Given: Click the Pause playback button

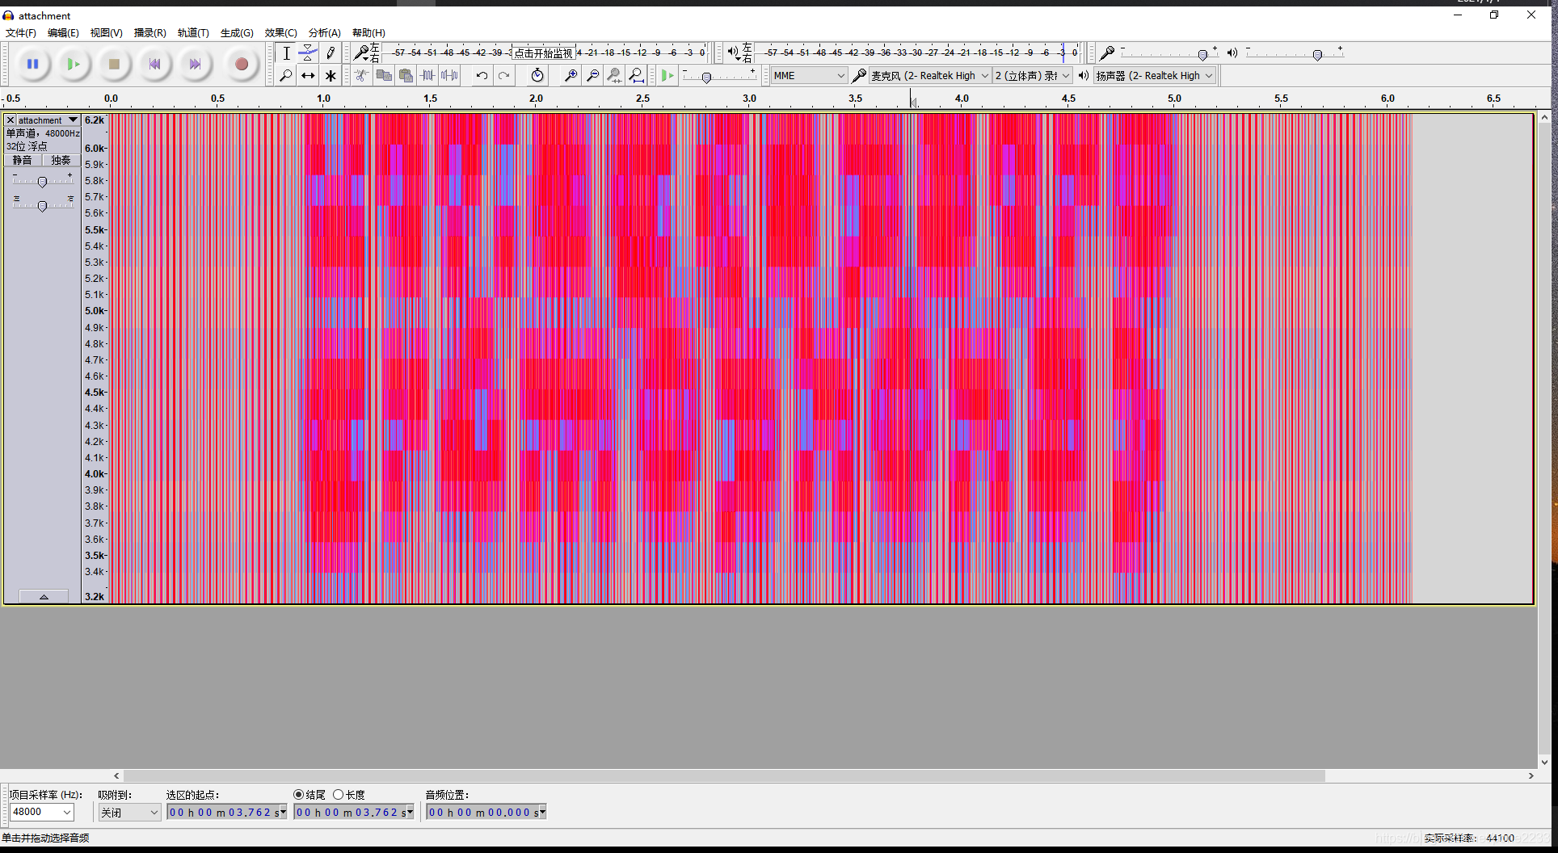Looking at the screenshot, I should click(33, 64).
